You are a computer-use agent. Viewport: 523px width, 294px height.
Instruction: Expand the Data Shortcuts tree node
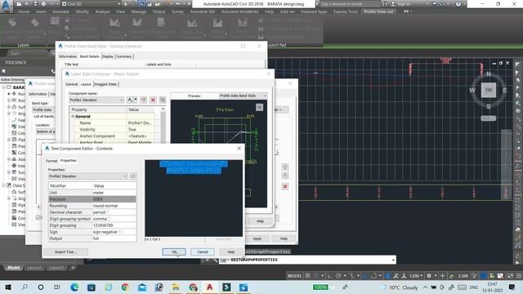pyautogui.click(x=3, y=185)
